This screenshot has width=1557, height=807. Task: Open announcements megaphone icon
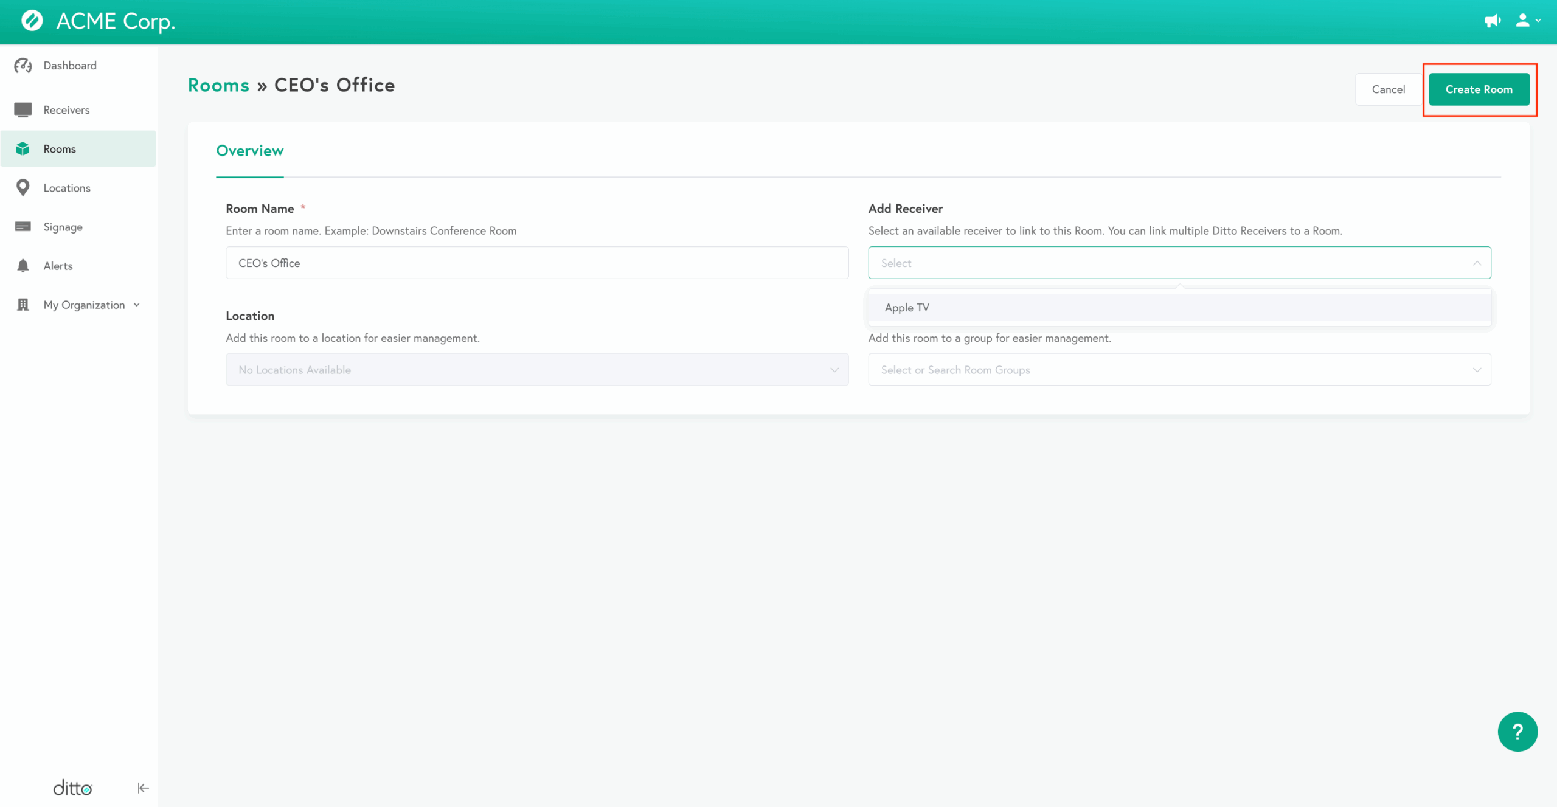[x=1492, y=21]
